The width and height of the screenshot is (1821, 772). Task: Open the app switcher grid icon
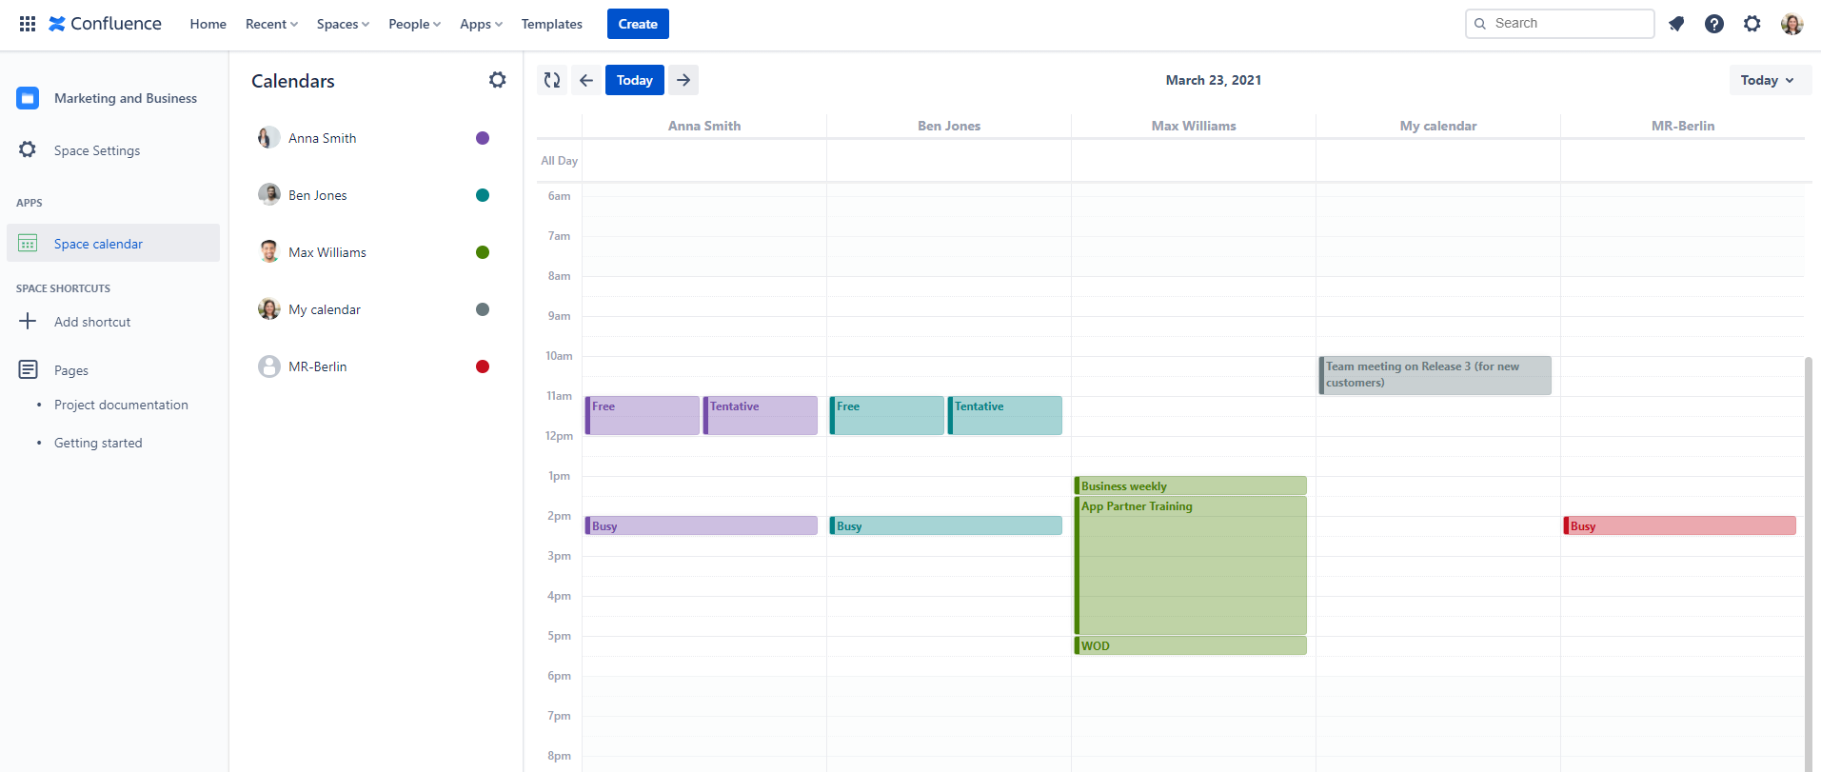(28, 24)
